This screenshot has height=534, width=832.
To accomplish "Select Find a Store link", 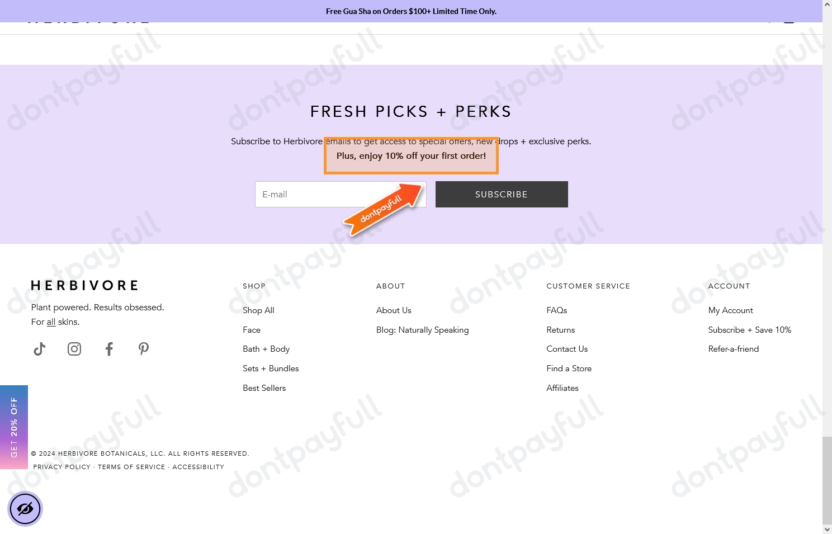I will click(569, 368).
